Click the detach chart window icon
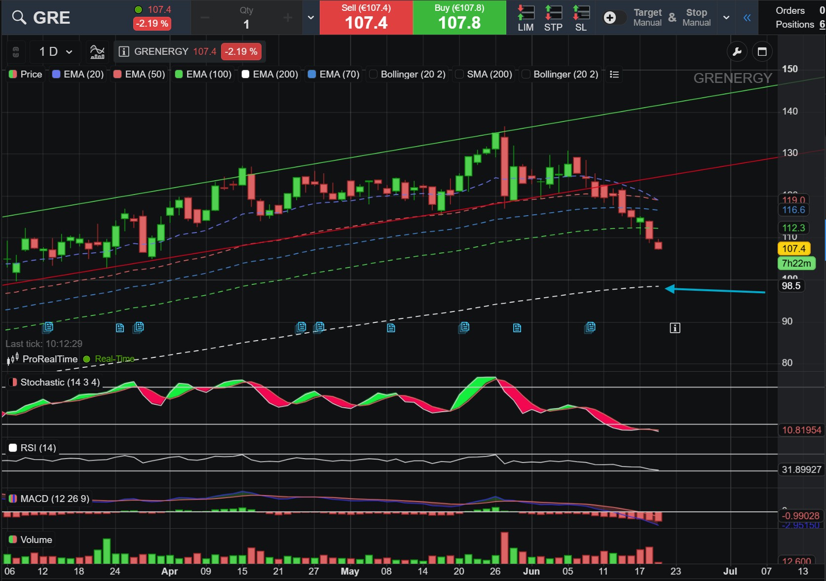 point(762,52)
